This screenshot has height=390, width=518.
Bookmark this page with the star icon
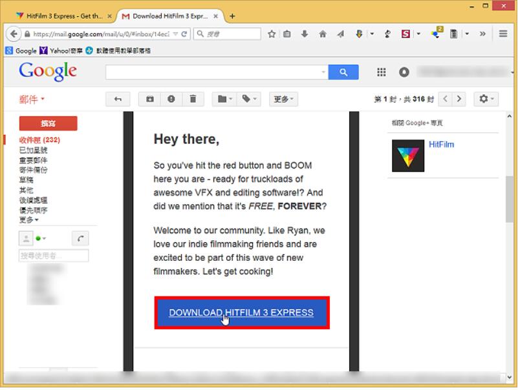pos(272,34)
